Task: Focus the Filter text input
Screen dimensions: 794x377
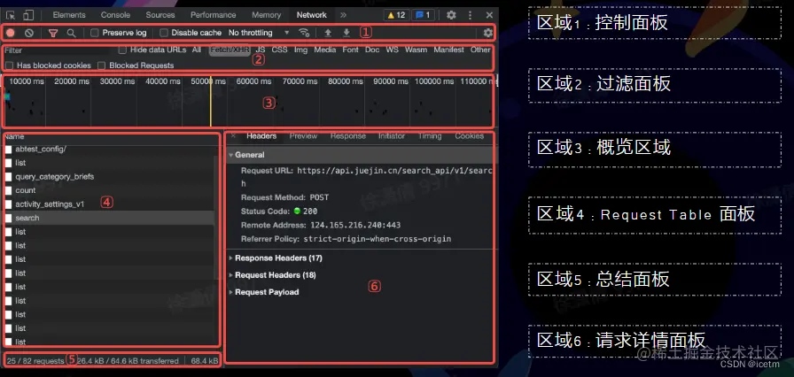Action: (x=56, y=50)
